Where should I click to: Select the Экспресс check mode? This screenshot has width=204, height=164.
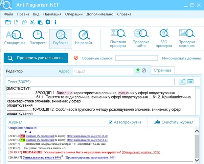point(38,38)
